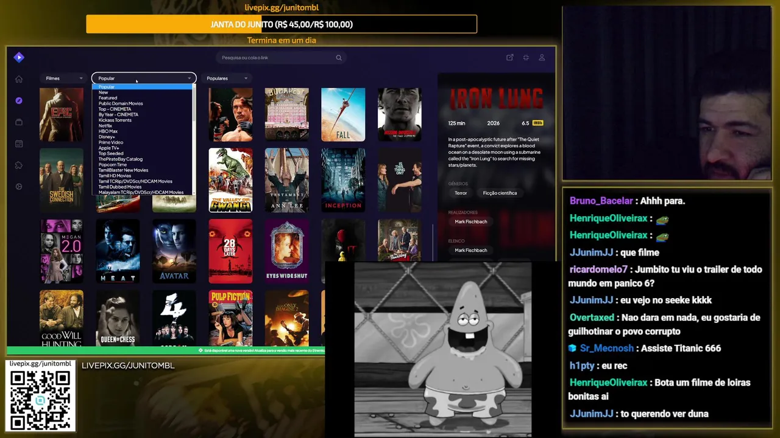Open the Populares sort dropdown

click(x=227, y=78)
